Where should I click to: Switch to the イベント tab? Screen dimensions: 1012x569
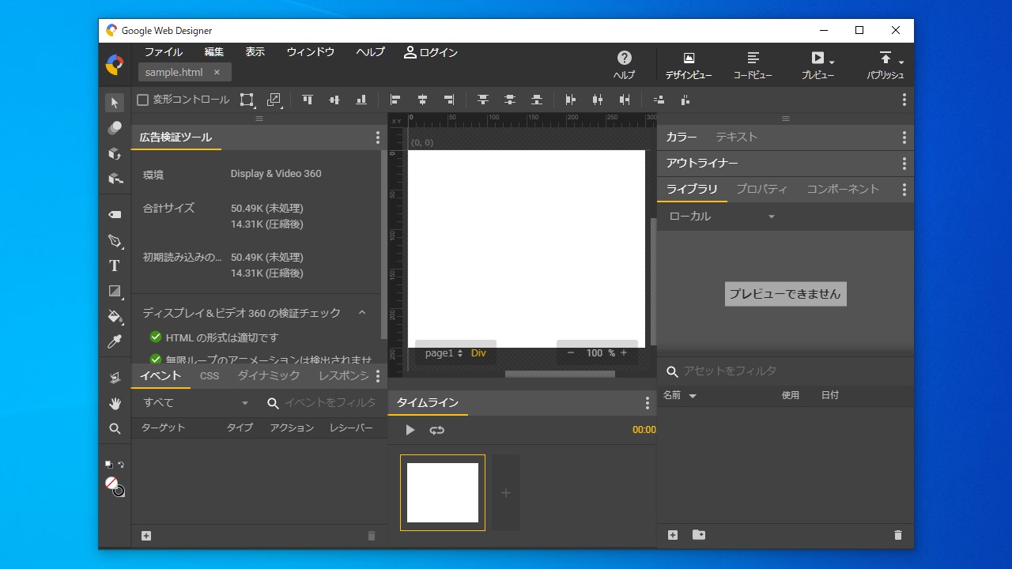tap(160, 375)
